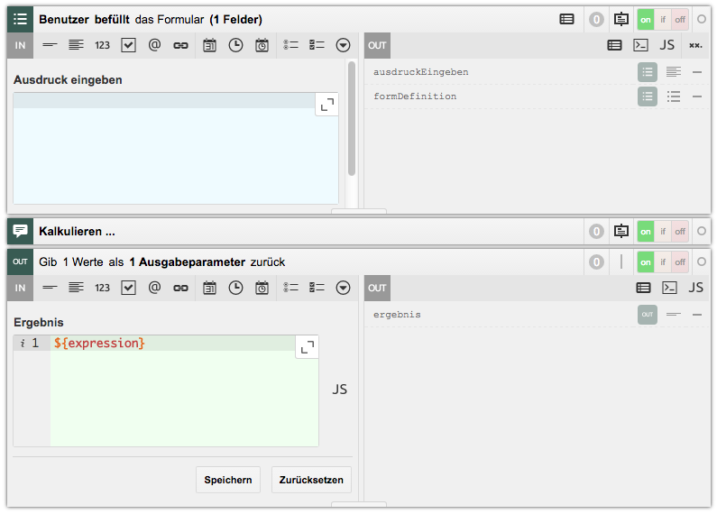Remove ausdruckEingeben output with minus
This screenshot has width=717, height=514.
click(x=697, y=72)
